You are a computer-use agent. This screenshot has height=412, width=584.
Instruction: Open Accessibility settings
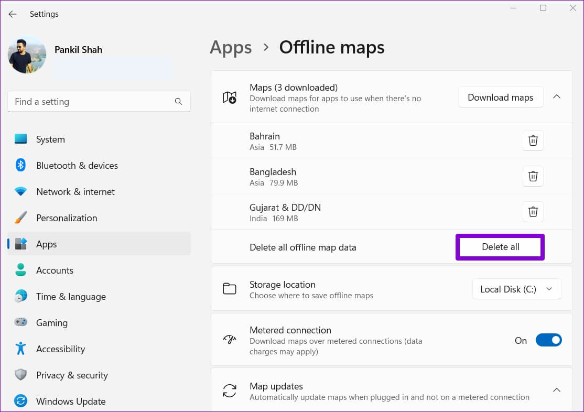60,349
